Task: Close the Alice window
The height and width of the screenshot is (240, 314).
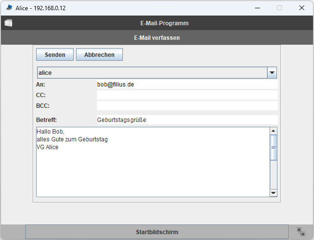Action: (302, 8)
